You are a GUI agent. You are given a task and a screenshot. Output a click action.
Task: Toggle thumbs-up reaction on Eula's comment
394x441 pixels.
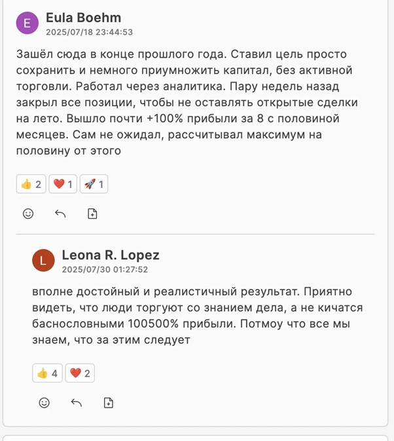tap(31, 184)
